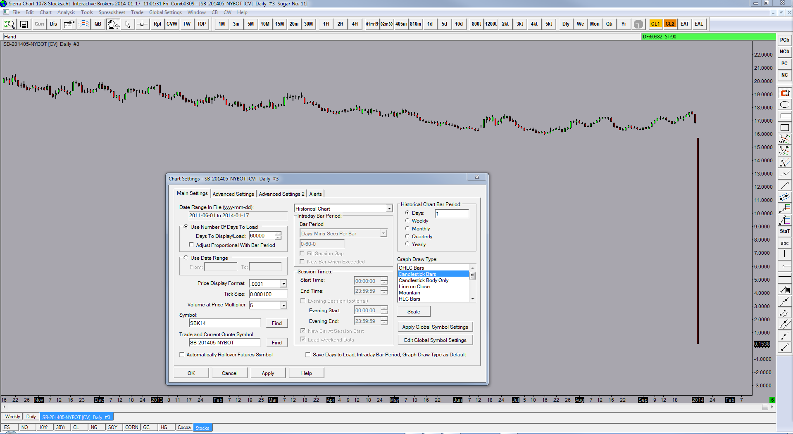Select Weekly historical bar period

pyautogui.click(x=407, y=221)
